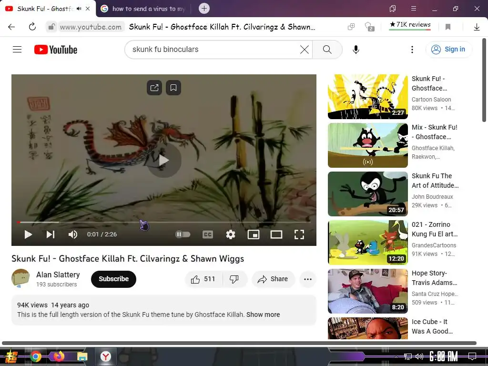This screenshot has width=488, height=366.
Task: Click the vertical page scrollbar
Action: tap(484, 80)
